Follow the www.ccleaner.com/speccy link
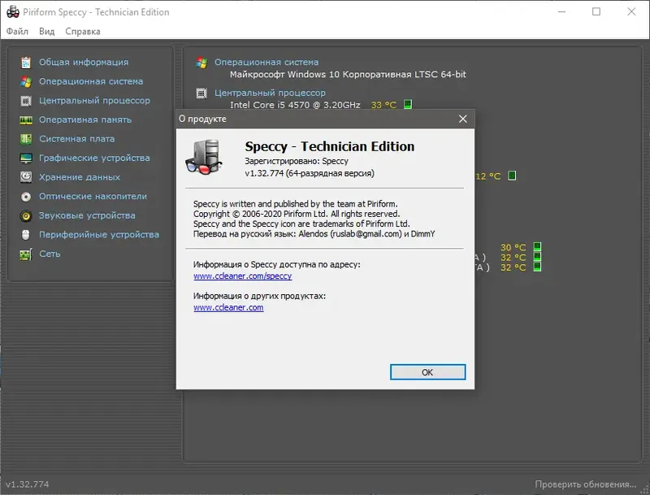The height and width of the screenshot is (495, 650). click(x=242, y=276)
